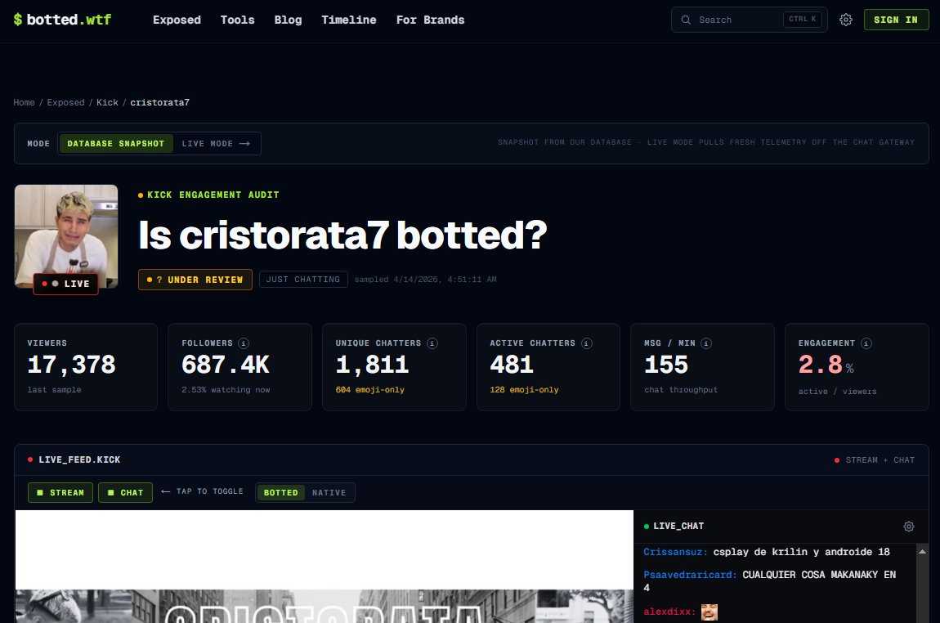This screenshot has width=940, height=623.
Task: Click the 17,378 viewers value
Action: point(71,365)
